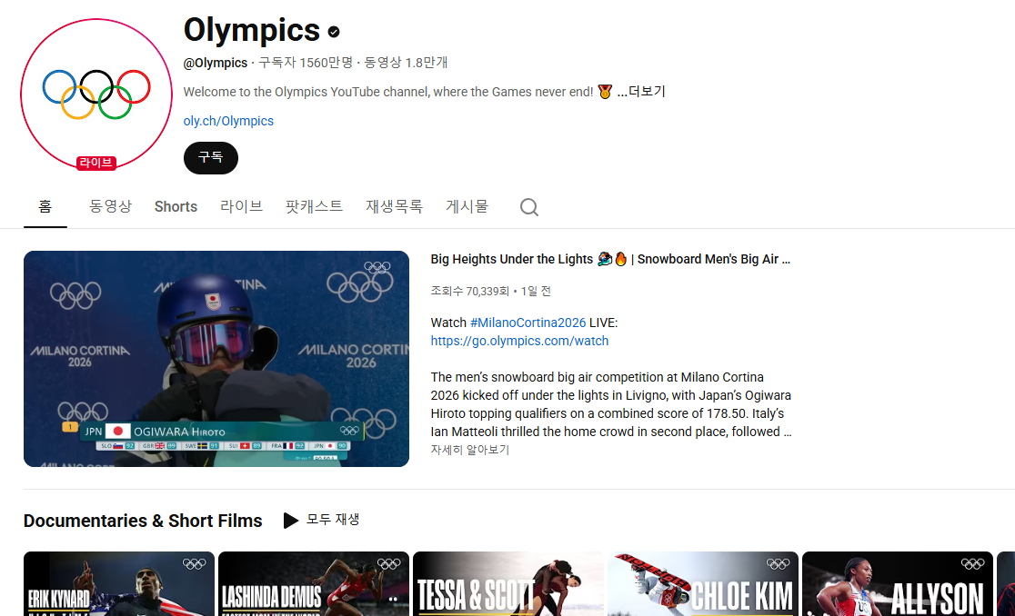This screenshot has width=1015, height=616.
Task: Click the play icon beside 모두 재생
Action: click(291, 521)
